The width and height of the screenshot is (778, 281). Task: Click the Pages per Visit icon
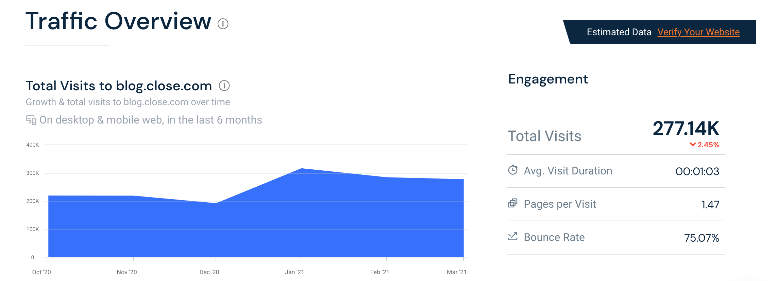(513, 203)
